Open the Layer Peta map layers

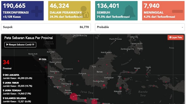point(176,38)
